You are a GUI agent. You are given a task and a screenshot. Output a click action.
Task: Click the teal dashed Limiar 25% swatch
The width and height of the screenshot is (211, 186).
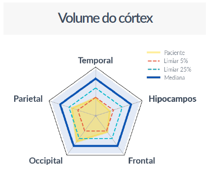point(153,69)
